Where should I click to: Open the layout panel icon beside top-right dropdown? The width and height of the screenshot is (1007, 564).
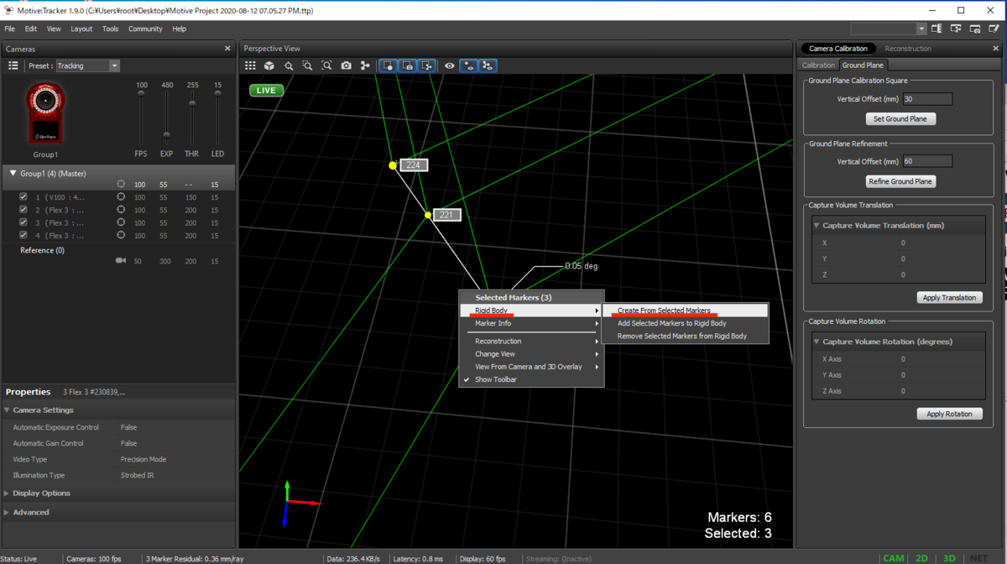pos(937,29)
